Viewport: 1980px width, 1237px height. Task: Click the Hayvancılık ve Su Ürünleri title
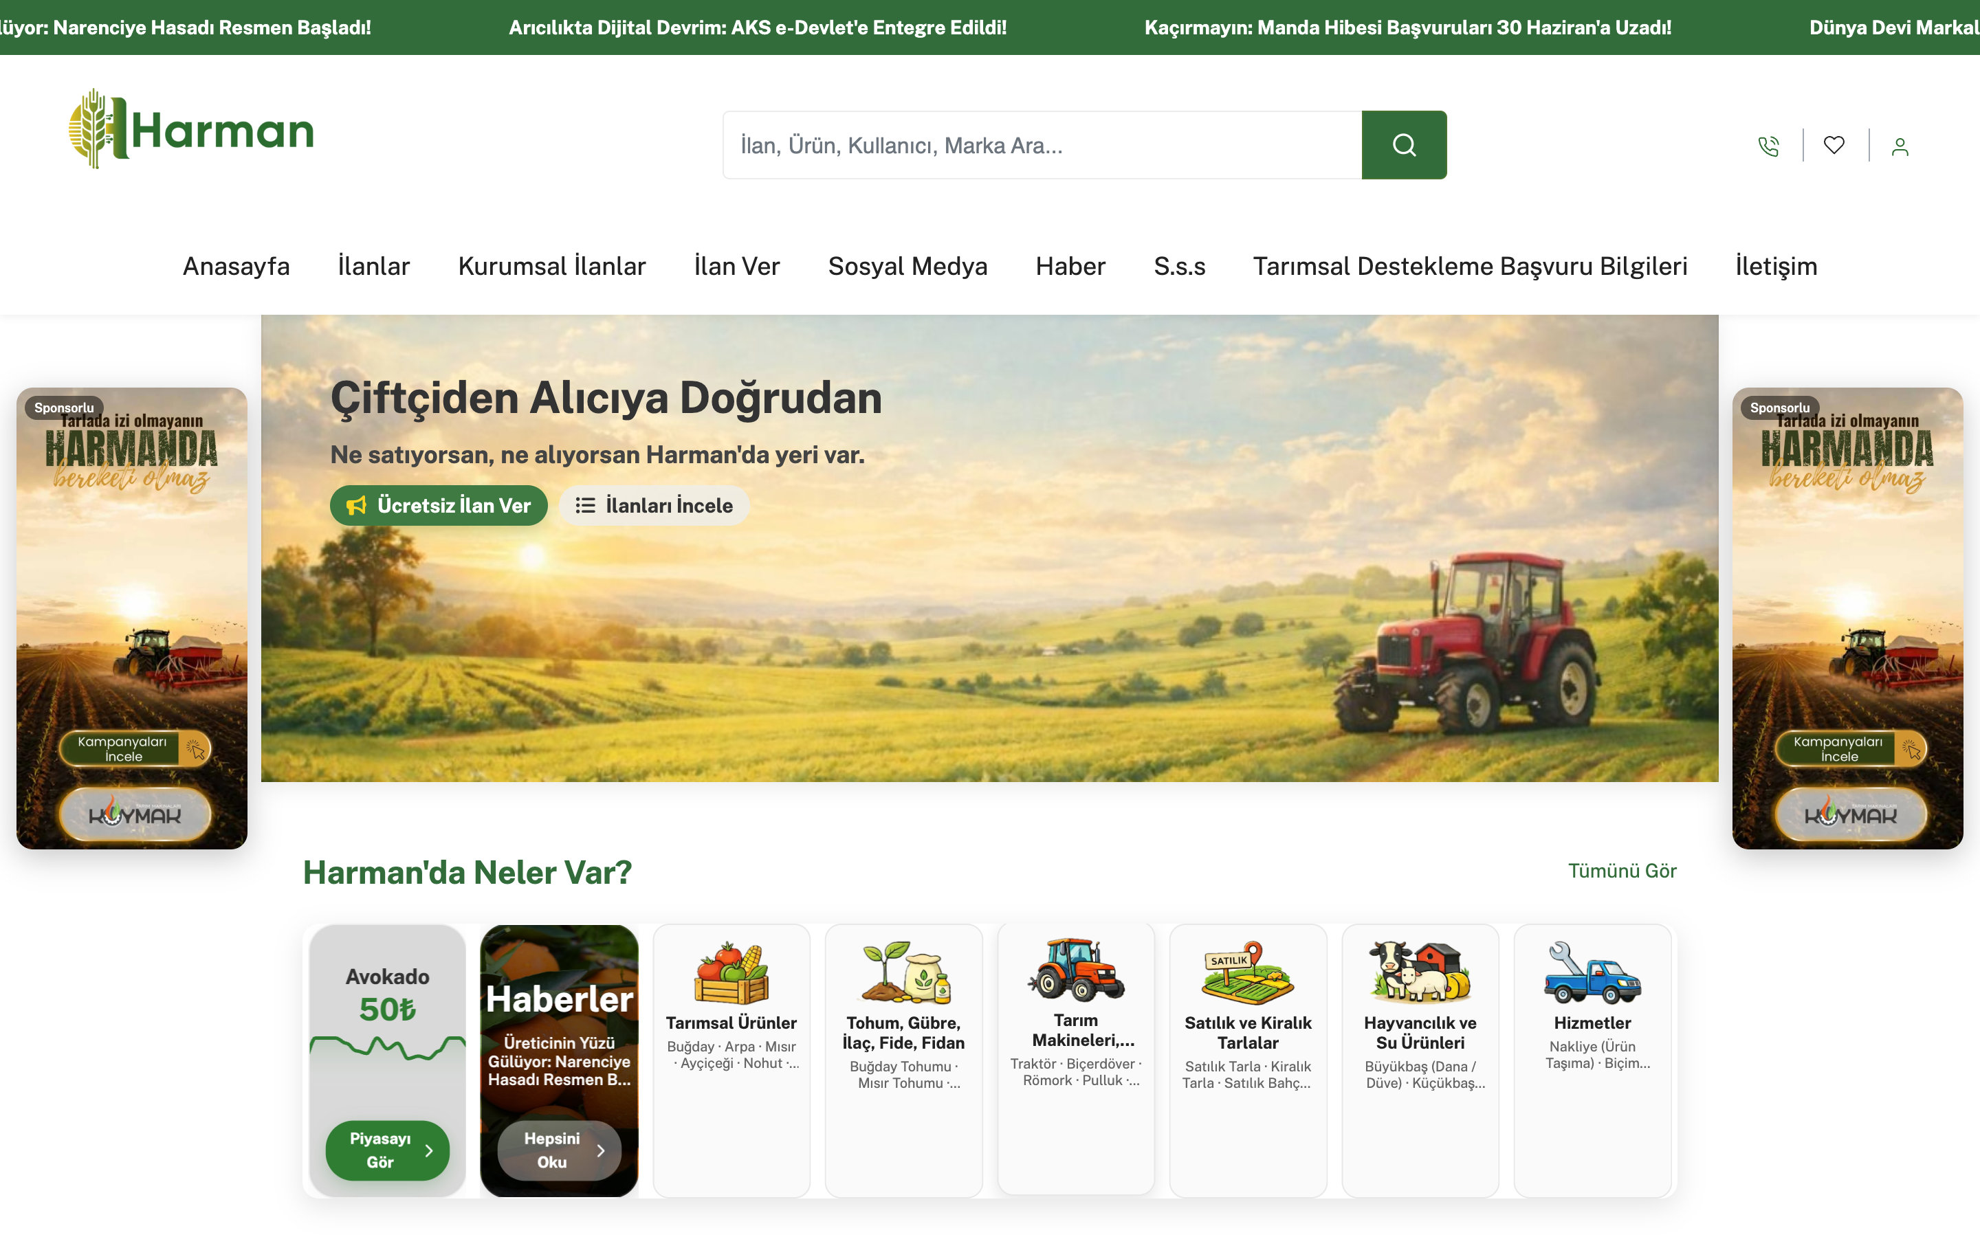(x=1420, y=1032)
